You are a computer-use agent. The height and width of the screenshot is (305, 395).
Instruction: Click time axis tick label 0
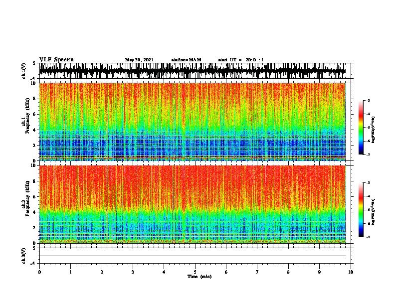coord(39,272)
